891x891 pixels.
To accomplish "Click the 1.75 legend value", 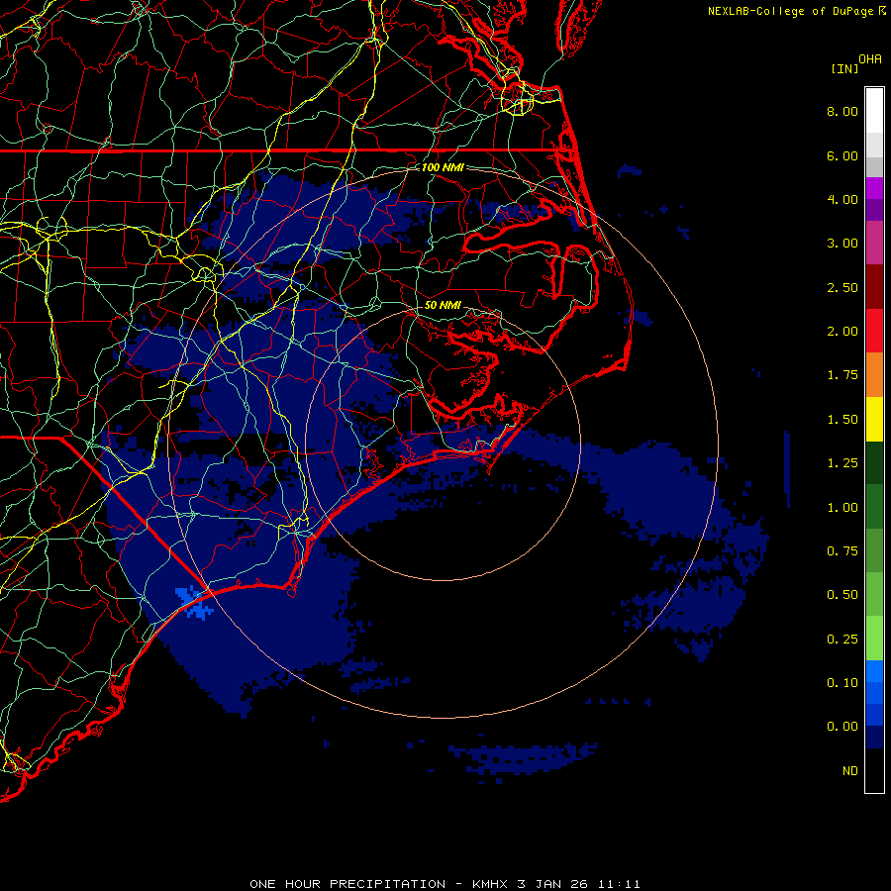I will click(842, 375).
